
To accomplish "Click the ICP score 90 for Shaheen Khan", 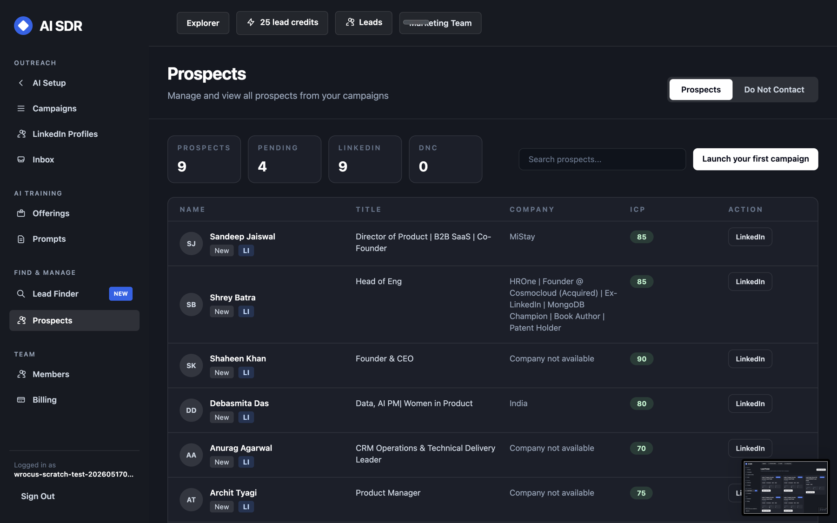I will (x=642, y=359).
